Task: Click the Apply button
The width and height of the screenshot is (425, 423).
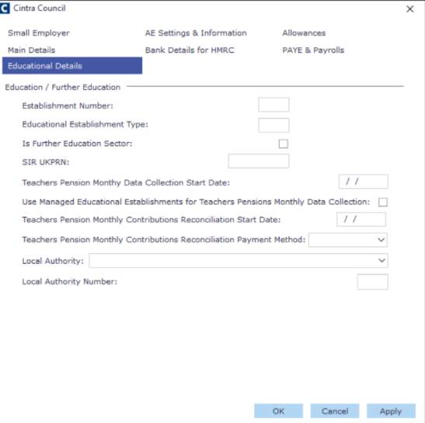Action: pyautogui.click(x=391, y=411)
